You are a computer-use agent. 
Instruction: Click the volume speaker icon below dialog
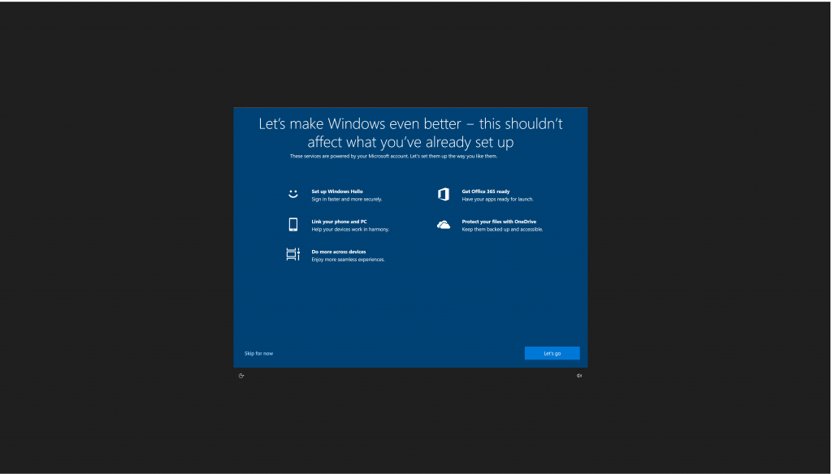pos(579,376)
